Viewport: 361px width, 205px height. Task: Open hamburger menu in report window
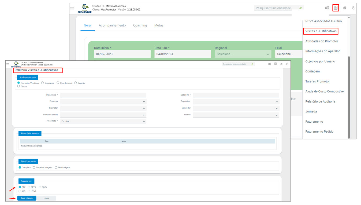click(8, 64)
